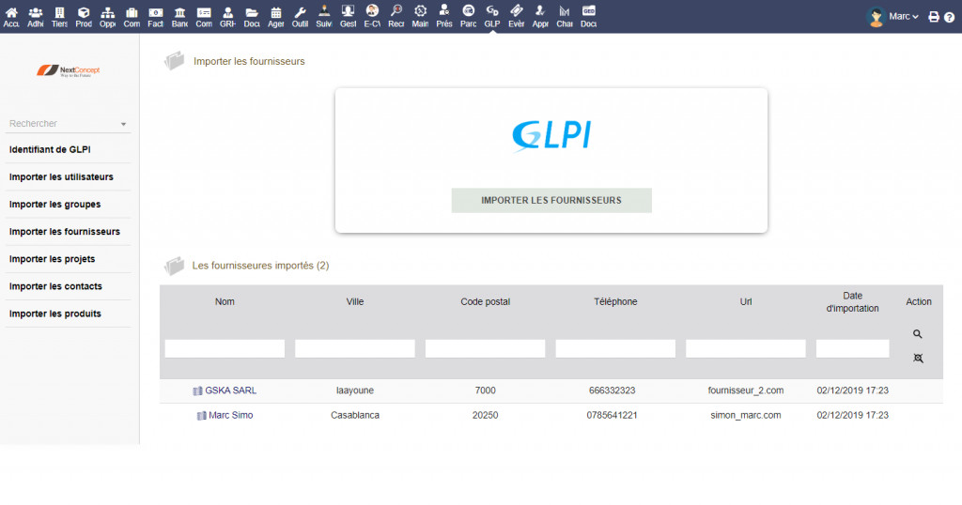Select Importer les projets in sidebar
This screenshot has width=962, height=505.
pyautogui.click(x=53, y=259)
